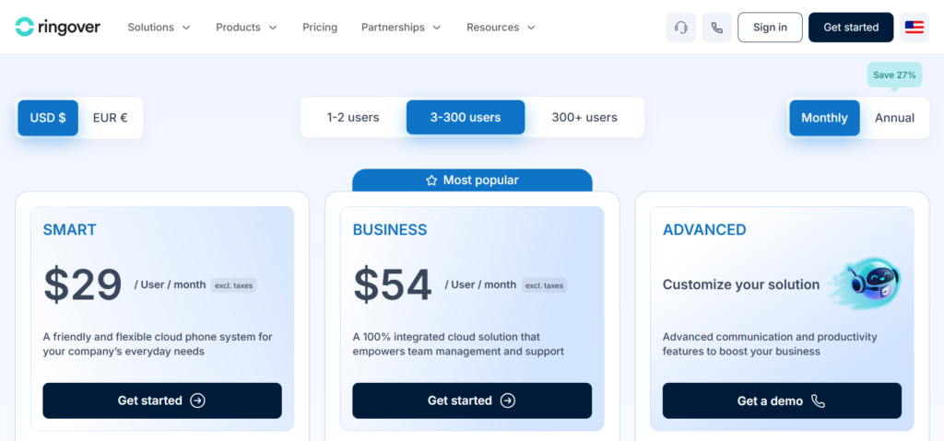Click the Sign in button
The width and height of the screenshot is (944, 441).
click(x=770, y=27)
